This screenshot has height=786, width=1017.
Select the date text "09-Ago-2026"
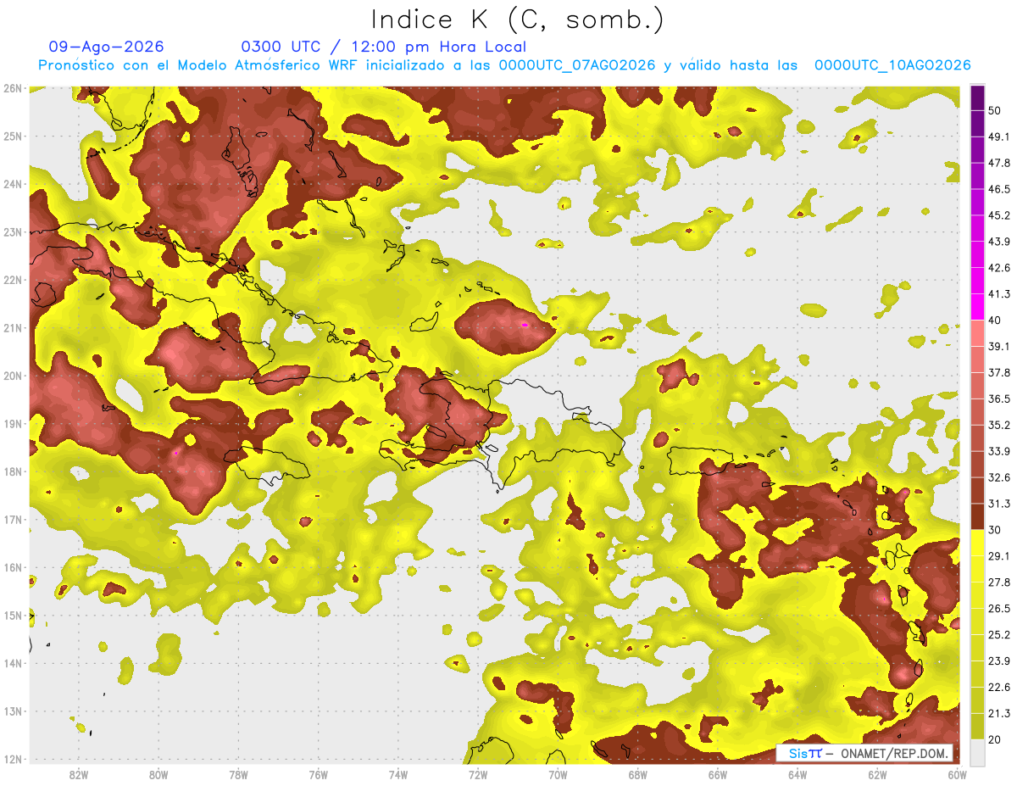(x=106, y=47)
